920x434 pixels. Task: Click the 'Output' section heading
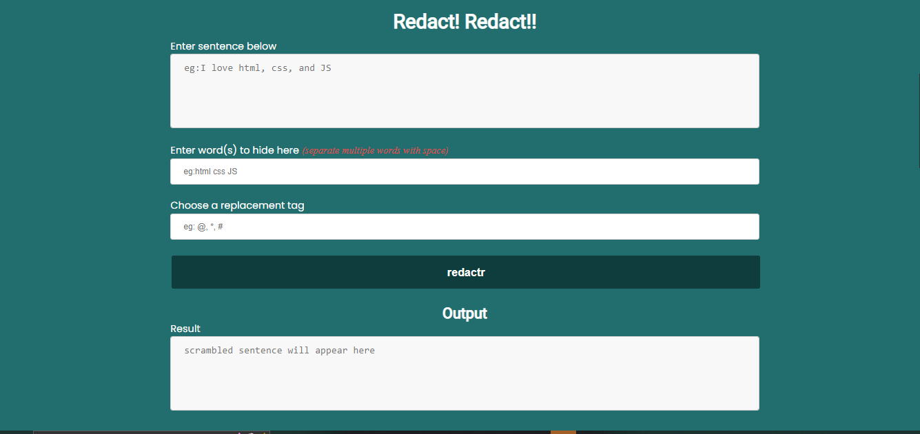pyautogui.click(x=464, y=313)
